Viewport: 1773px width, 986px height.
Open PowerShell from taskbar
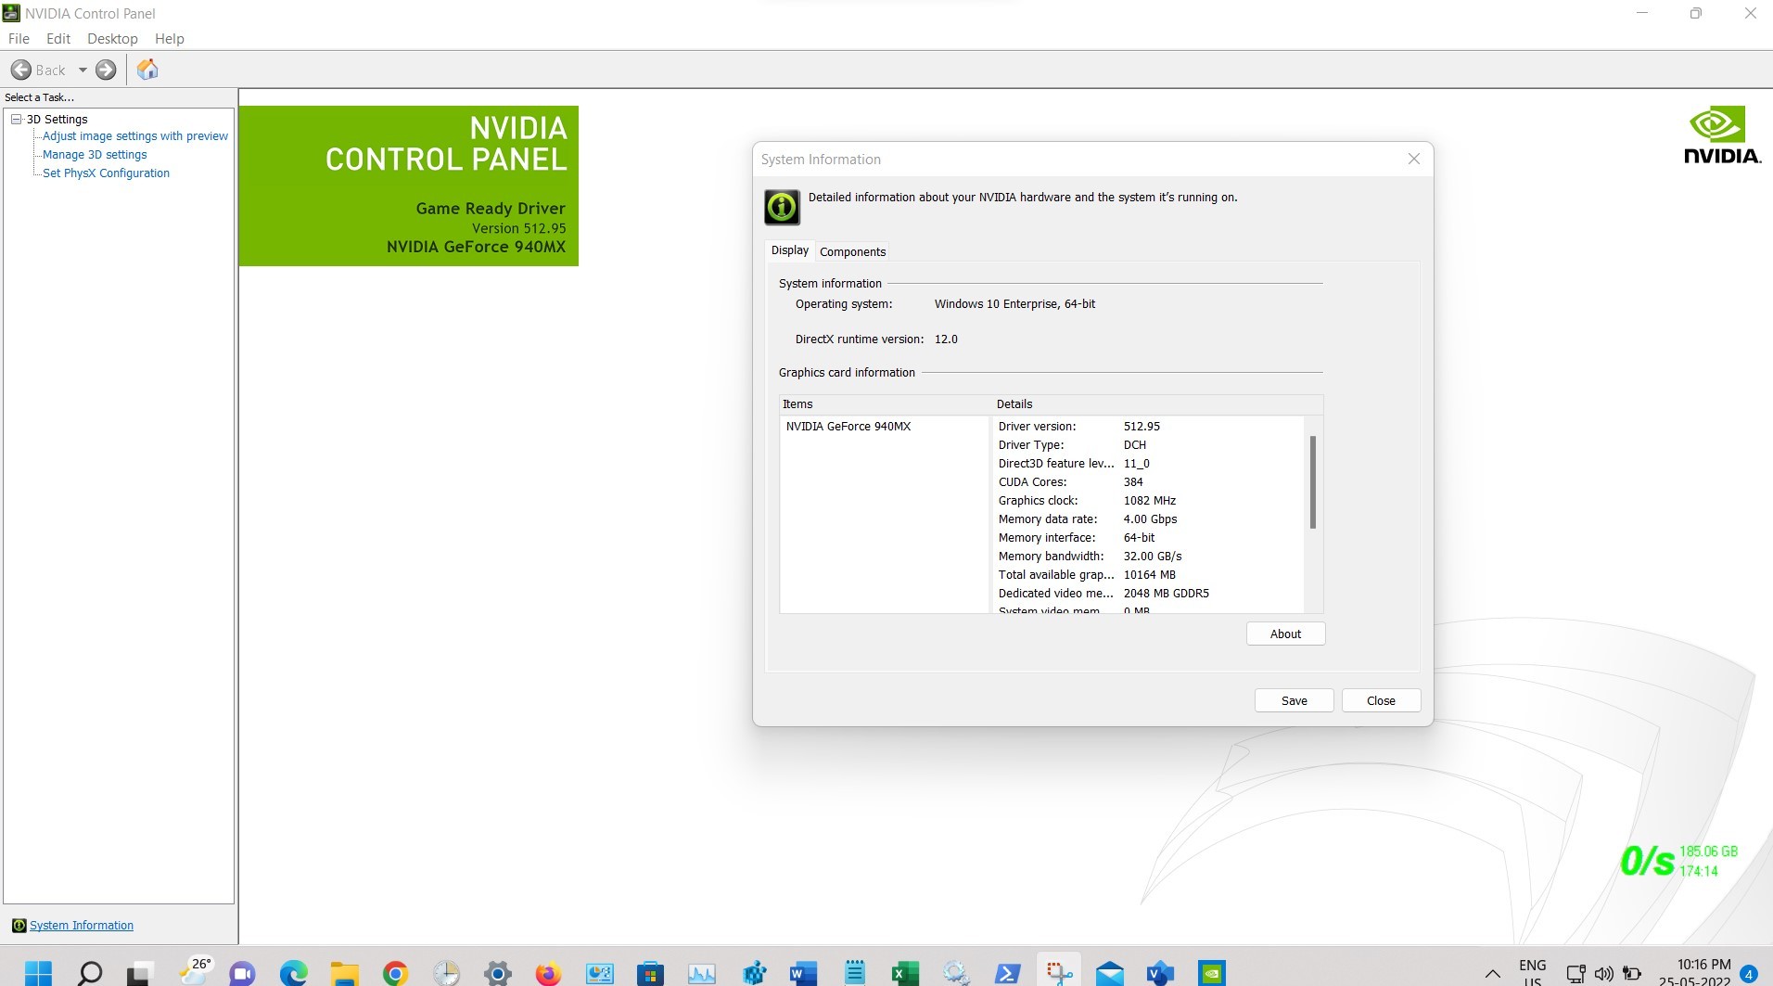click(x=1007, y=973)
